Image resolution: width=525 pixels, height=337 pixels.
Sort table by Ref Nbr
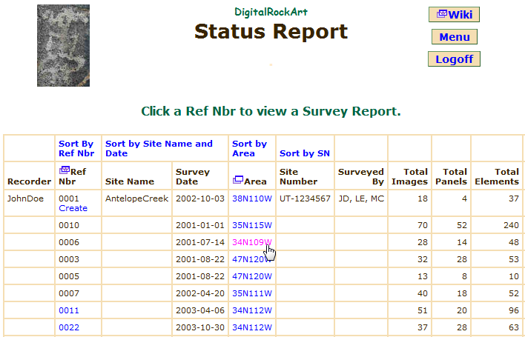coord(76,148)
